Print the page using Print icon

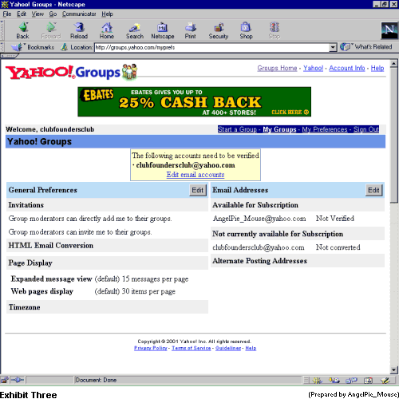click(x=191, y=30)
